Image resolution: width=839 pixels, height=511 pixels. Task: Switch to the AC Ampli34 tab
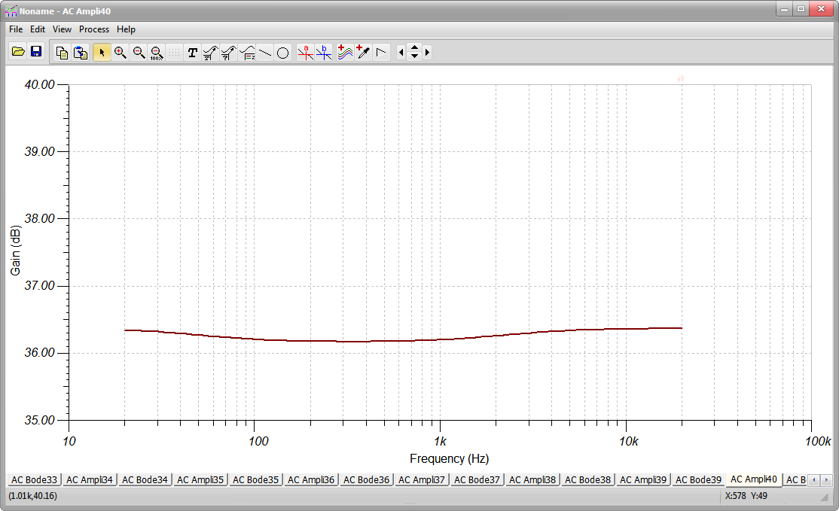(x=90, y=479)
